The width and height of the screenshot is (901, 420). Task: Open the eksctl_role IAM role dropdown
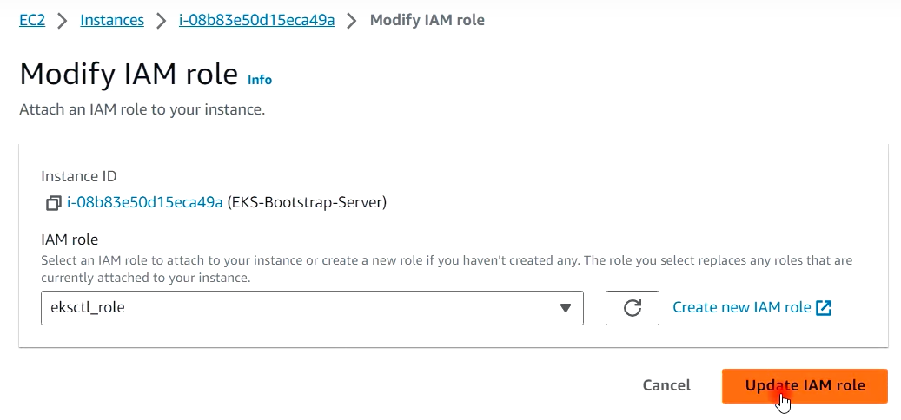click(312, 308)
